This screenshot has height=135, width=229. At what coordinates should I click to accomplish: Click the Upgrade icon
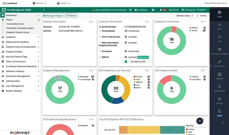click(219, 74)
